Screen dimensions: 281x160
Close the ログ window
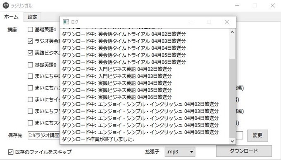point(227,22)
